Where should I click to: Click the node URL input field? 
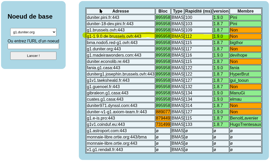[33, 46]
